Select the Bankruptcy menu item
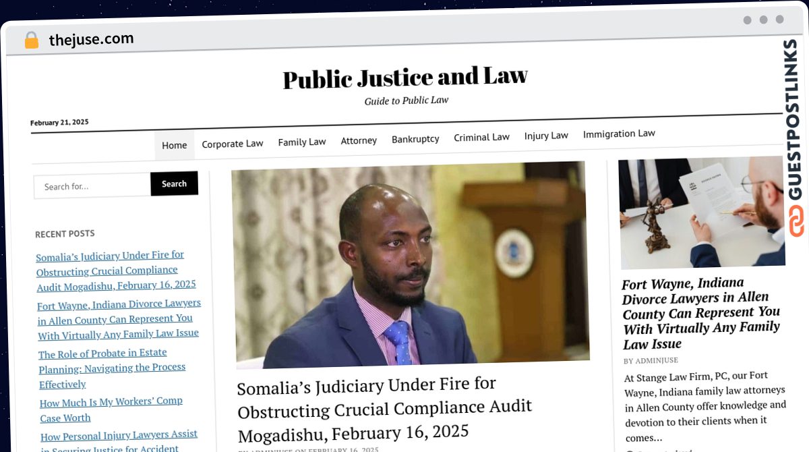This screenshot has height=452, width=809. (x=415, y=139)
